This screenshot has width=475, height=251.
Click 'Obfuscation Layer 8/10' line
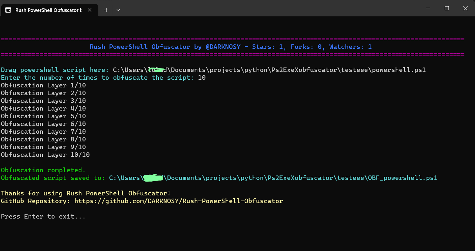coord(43,139)
